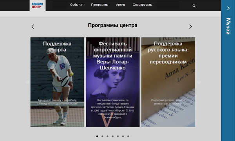Image resolution: width=235 pixels, height=141 pixels.
Task: Open the search magnifier icon
Action: pyautogui.click(x=194, y=6)
